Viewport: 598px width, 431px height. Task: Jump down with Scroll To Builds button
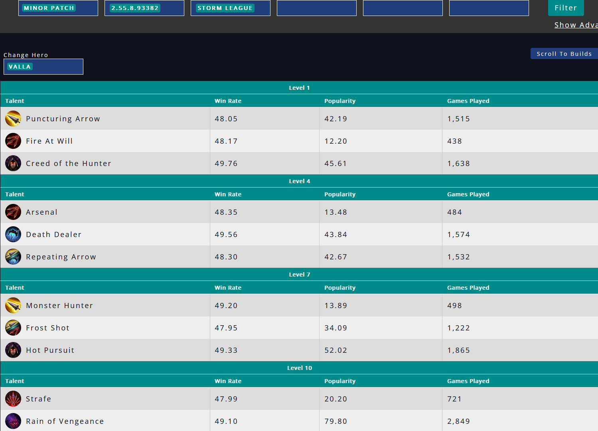pos(564,53)
